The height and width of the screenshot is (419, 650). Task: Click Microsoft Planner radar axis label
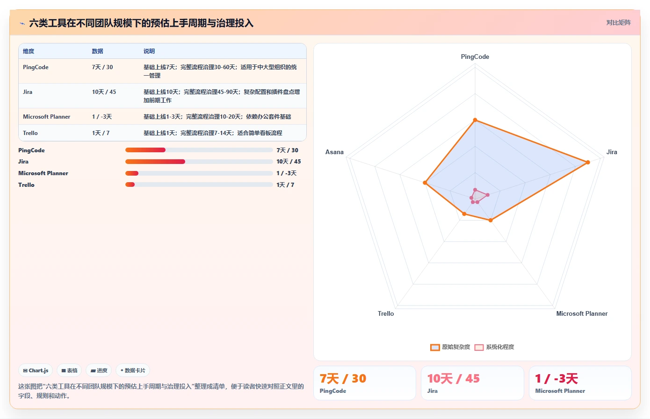(x=582, y=313)
